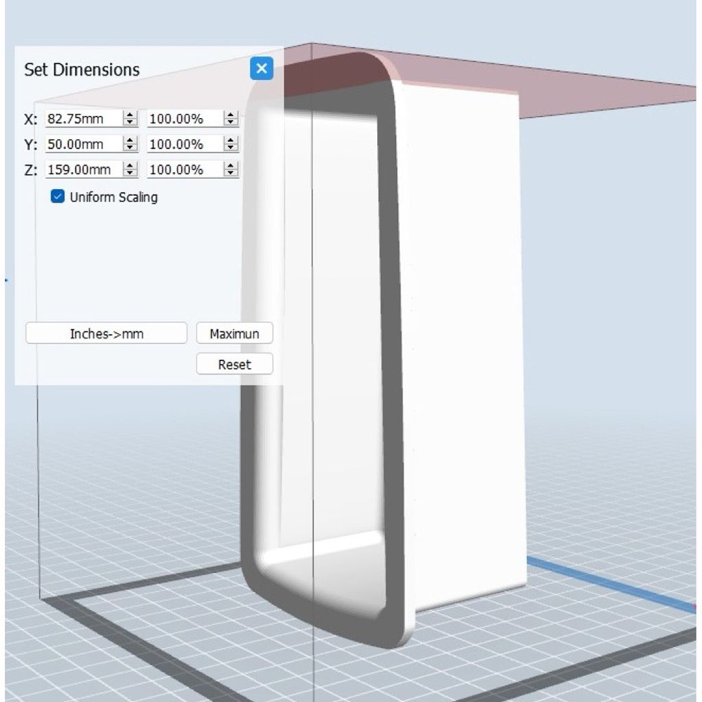Increase Y dimension with its up arrow
702x702 pixels.
coord(131,140)
